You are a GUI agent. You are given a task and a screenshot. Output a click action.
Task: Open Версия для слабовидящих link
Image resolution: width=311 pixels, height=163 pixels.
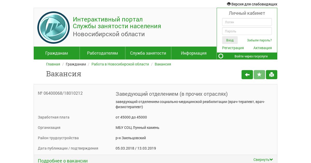254,4
